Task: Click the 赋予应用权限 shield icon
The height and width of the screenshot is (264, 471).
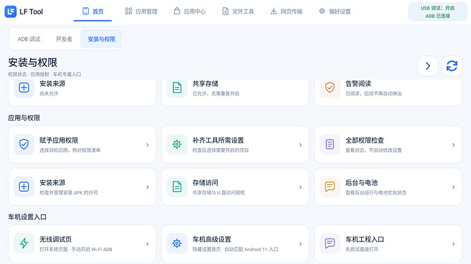Action: (24, 145)
